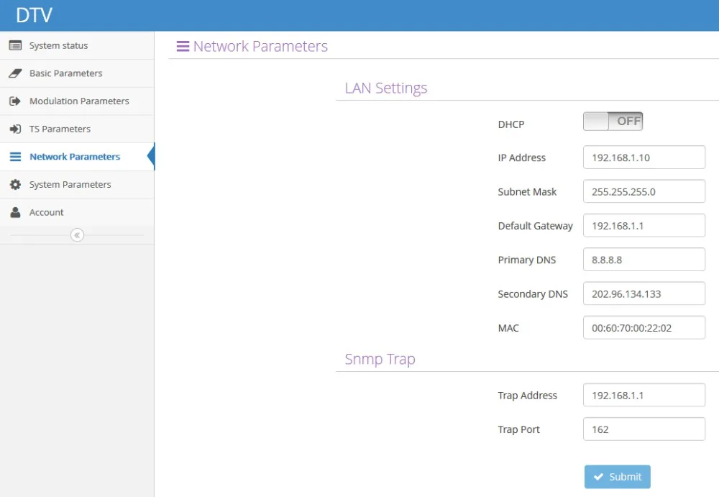Click the MAC address field

(x=644, y=328)
